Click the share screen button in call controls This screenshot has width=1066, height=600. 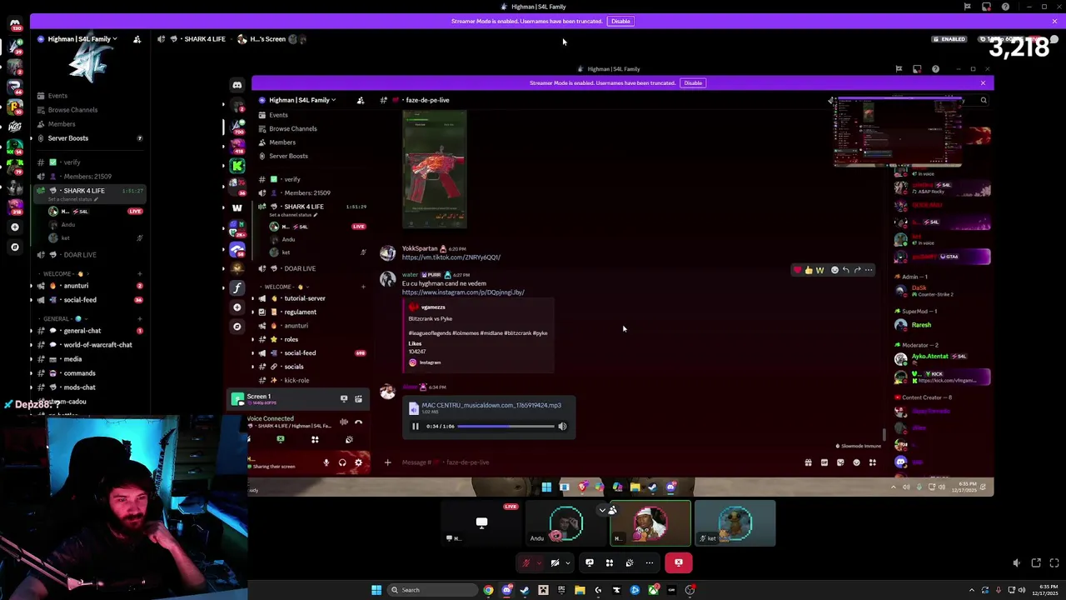click(590, 563)
